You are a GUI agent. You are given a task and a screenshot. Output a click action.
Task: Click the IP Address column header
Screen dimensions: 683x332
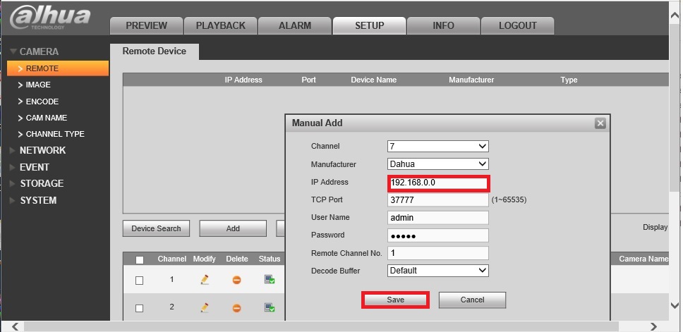click(x=243, y=80)
